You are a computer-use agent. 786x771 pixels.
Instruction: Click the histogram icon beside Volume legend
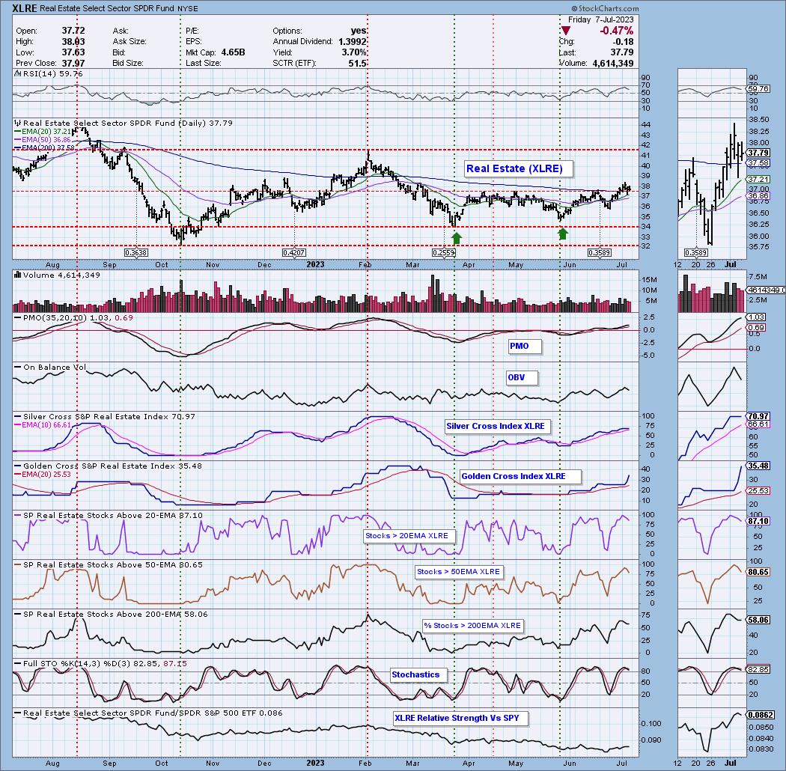(x=17, y=275)
